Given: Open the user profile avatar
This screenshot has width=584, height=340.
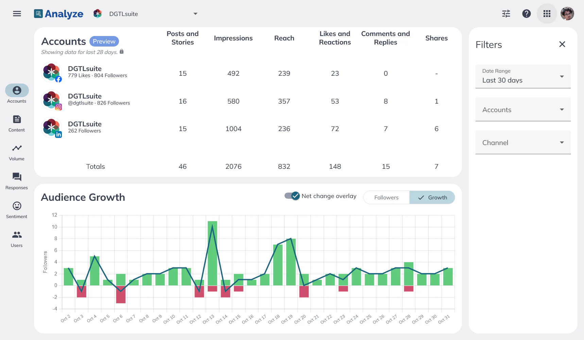Looking at the screenshot, I should pyautogui.click(x=567, y=14).
